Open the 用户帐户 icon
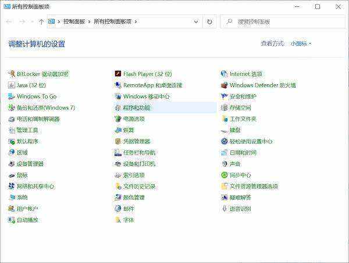 (x=12, y=208)
